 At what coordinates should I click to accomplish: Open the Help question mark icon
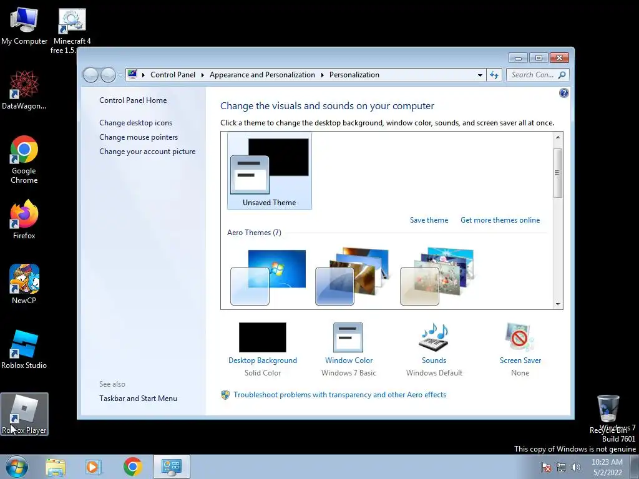pyautogui.click(x=563, y=94)
